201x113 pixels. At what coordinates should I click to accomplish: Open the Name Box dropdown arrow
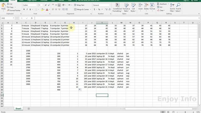pos(13,18)
